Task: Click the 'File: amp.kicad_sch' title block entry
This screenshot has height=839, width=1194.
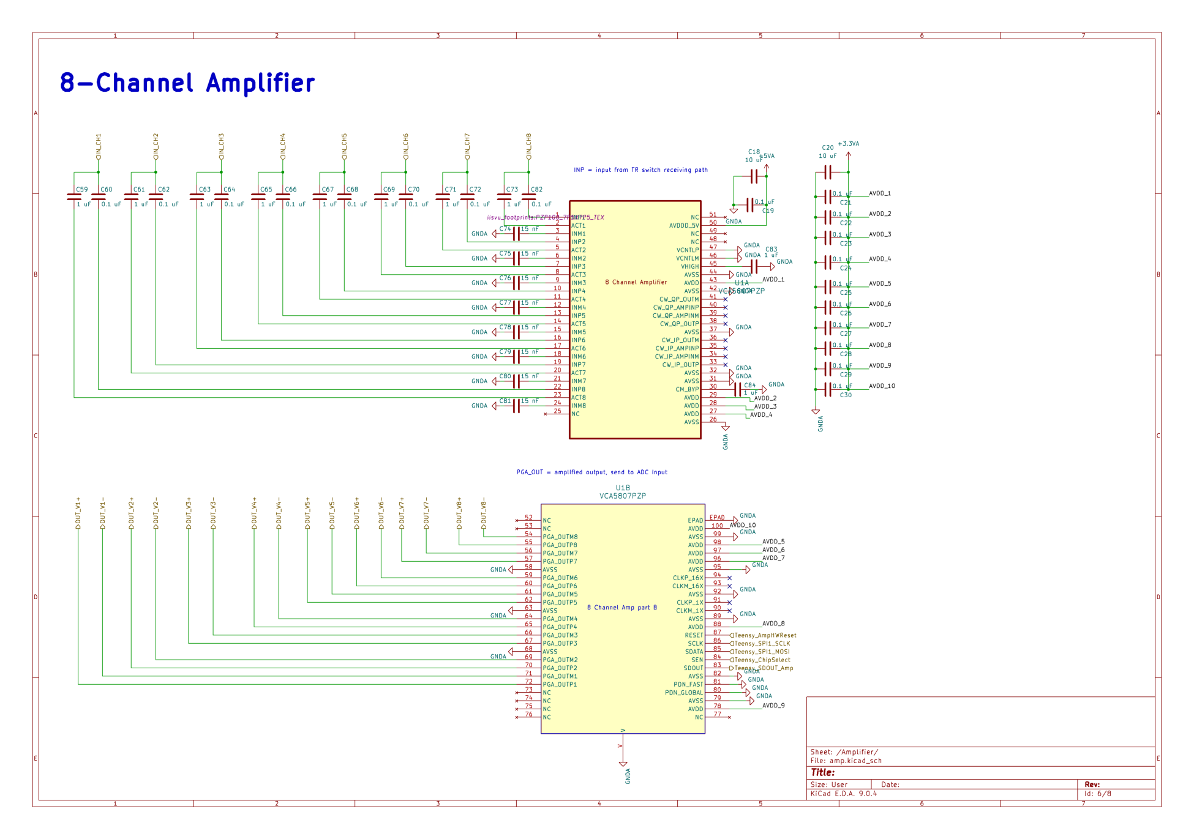Action: click(x=846, y=761)
